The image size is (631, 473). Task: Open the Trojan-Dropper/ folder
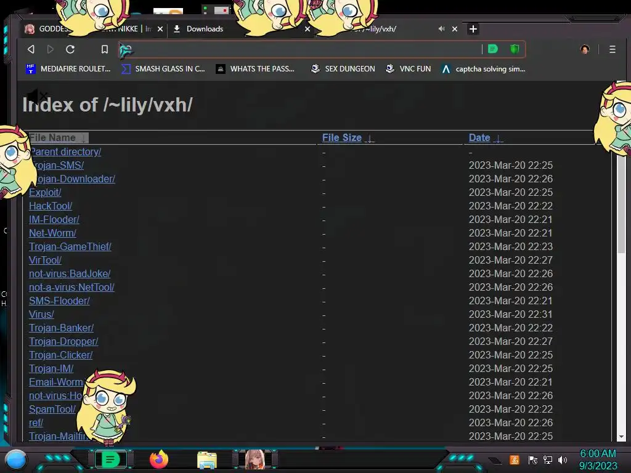tap(63, 341)
